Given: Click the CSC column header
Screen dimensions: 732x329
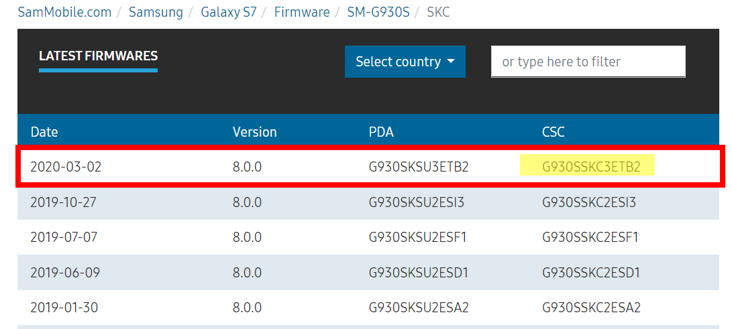Looking at the screenshot, I should pos(554,132).
